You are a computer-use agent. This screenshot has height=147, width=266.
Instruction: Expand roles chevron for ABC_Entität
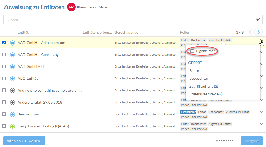click(x=262, y=76)
